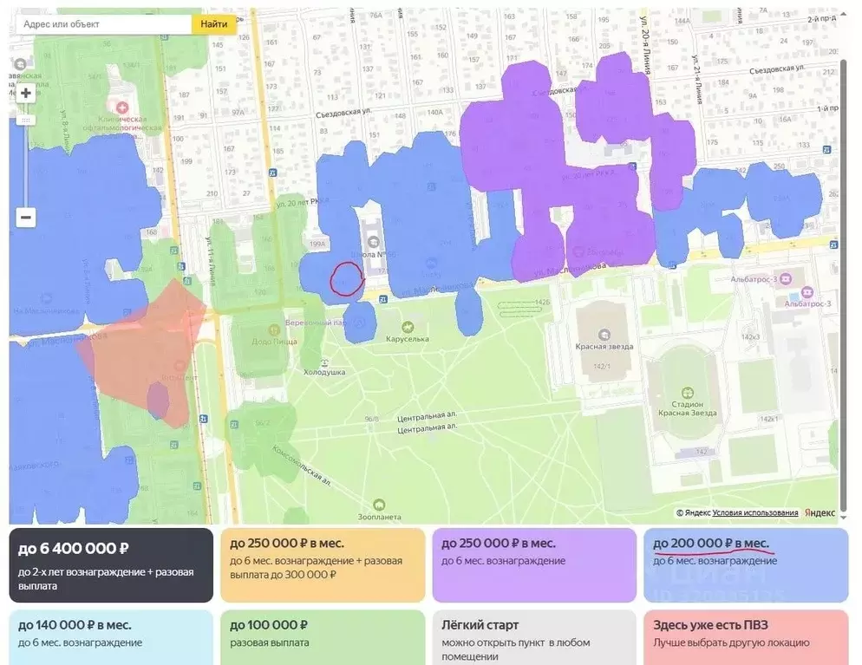Click the eye clinic hospital marker icon
The image size is (862, 665).
(x=121, y=106)
